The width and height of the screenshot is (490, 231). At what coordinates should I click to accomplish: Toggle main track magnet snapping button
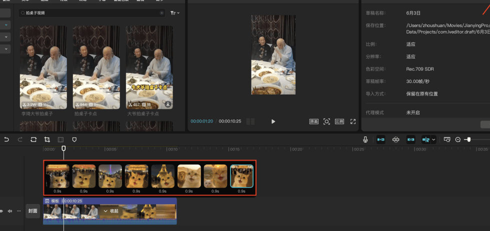[380, 139]
